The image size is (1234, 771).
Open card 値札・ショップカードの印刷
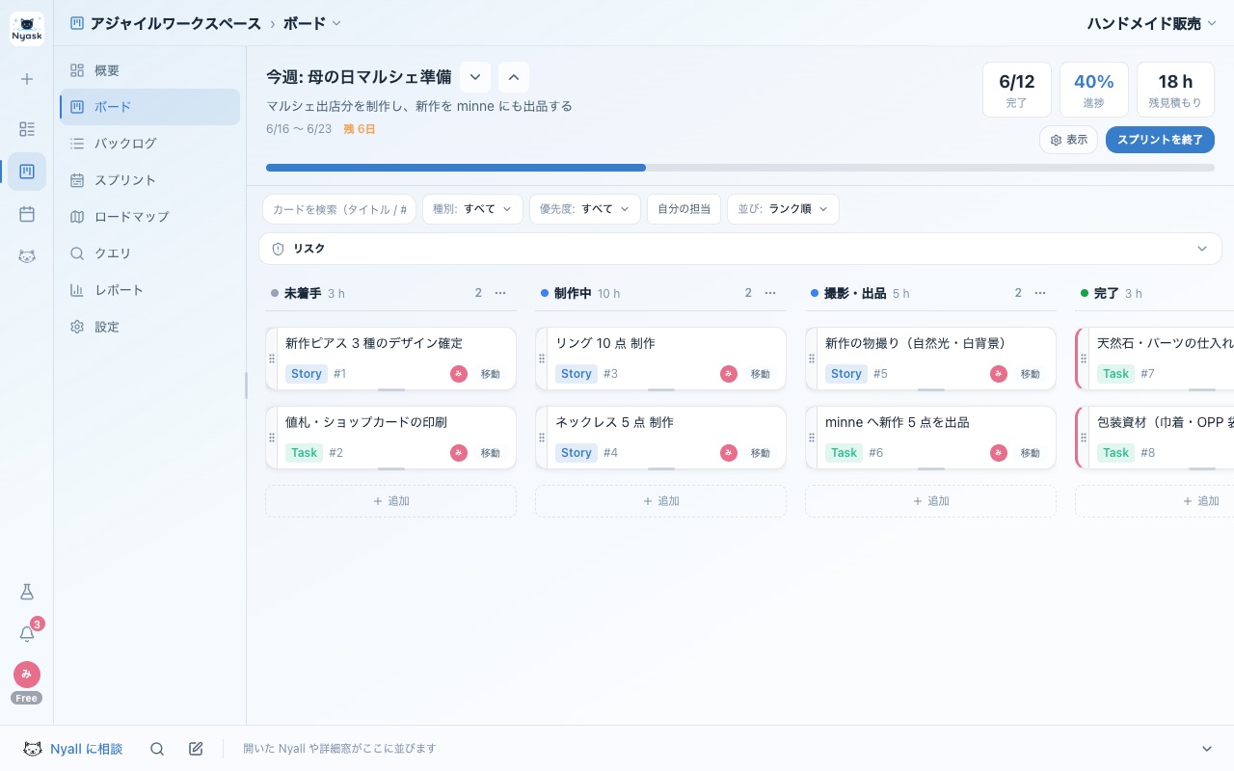(x=366, y=422)
